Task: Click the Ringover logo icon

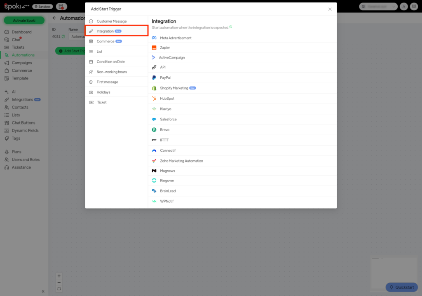Action: [154, 181]
